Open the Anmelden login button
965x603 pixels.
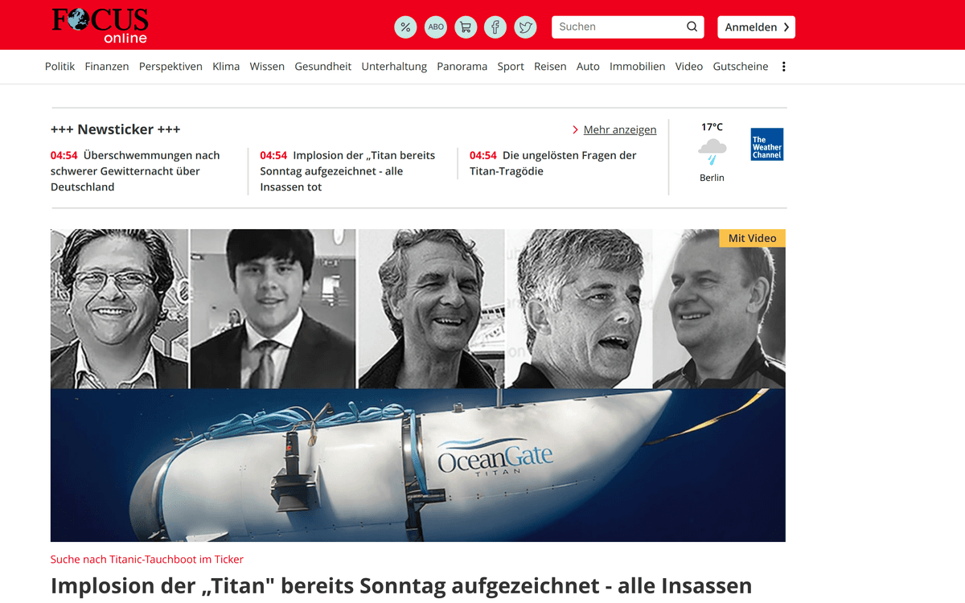(x=757, y=27)
